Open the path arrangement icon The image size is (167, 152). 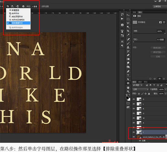click(17, 6)
